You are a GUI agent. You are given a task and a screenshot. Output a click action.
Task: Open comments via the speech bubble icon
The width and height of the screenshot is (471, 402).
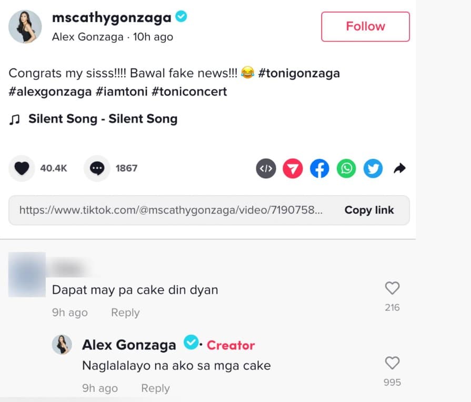point(97,168)
